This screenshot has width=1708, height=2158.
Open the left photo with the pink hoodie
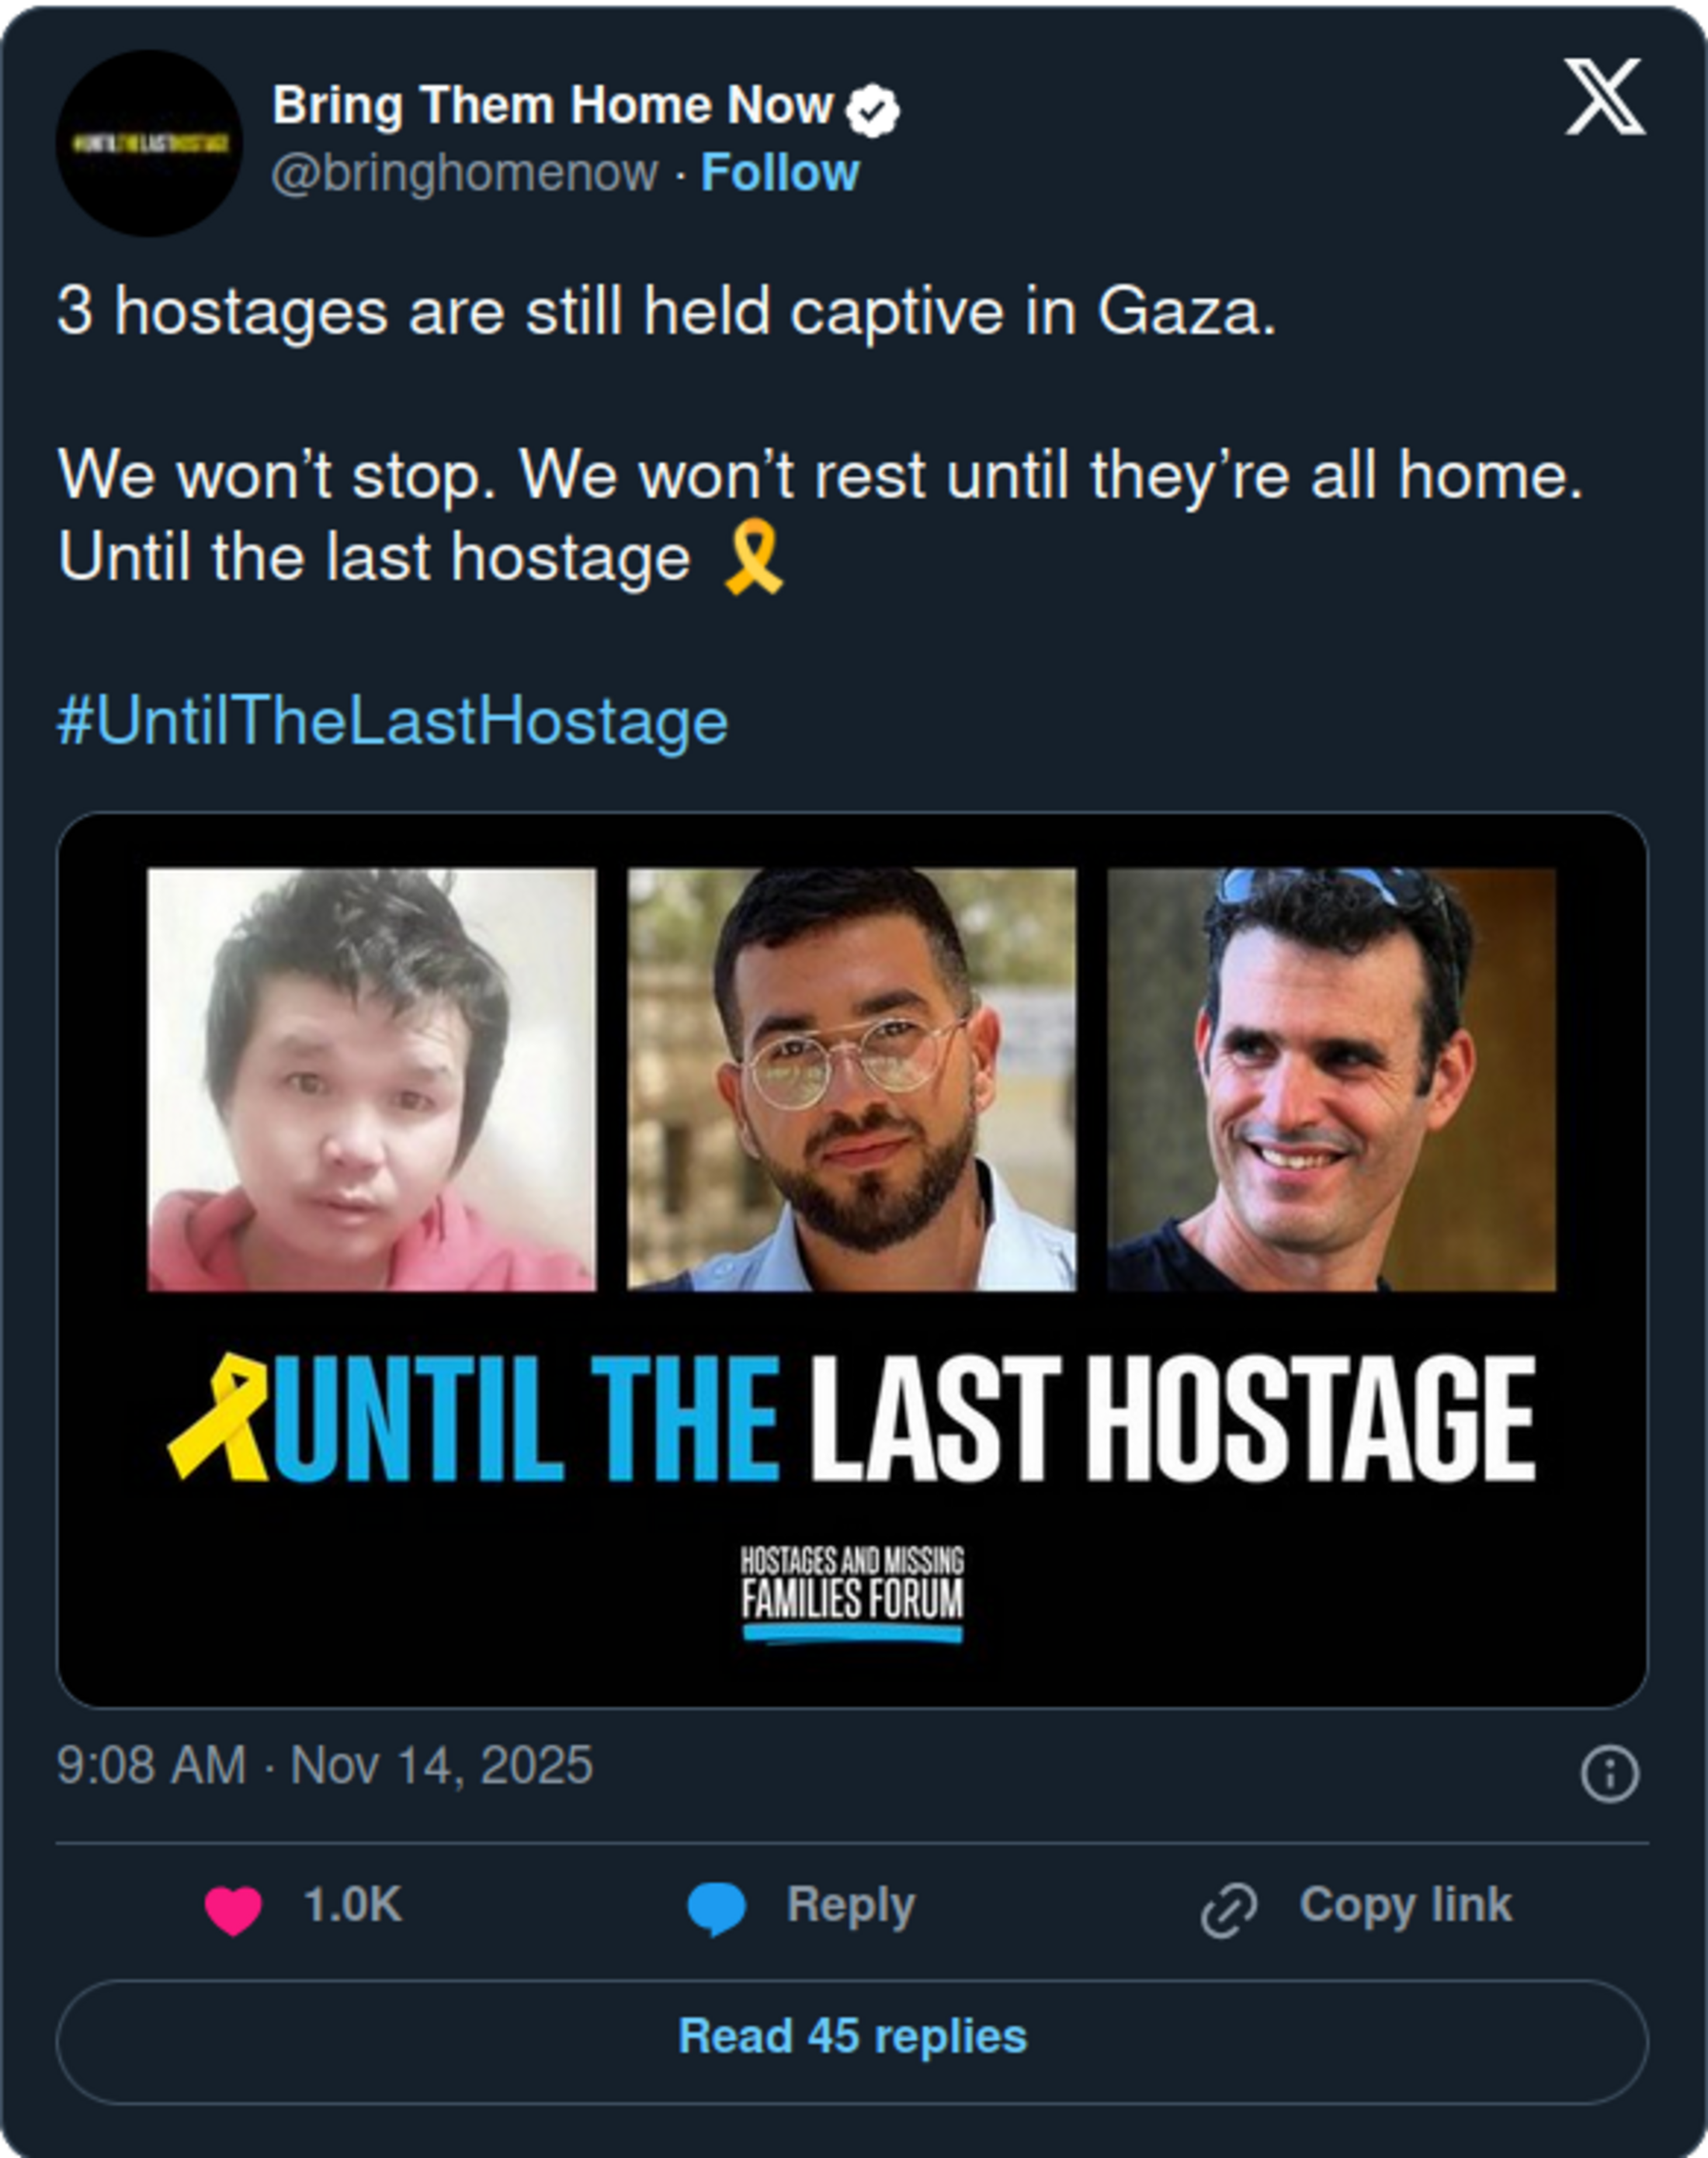tap(371, 1079)
